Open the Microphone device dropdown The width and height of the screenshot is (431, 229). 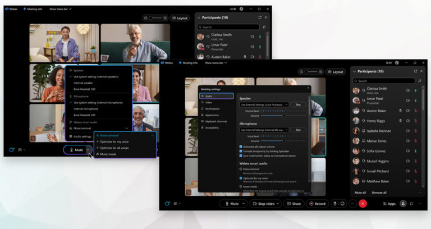point(264,130)
